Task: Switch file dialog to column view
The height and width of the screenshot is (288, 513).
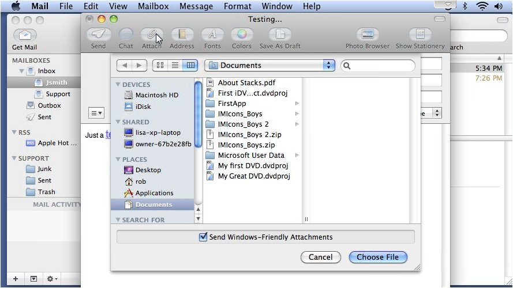Action: click(190, 65)
